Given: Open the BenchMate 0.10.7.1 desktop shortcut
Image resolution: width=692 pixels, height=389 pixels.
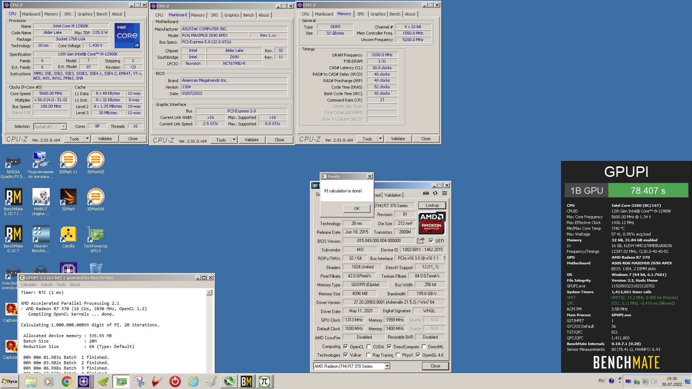Looking at the screenshot, I should point(13,202).
